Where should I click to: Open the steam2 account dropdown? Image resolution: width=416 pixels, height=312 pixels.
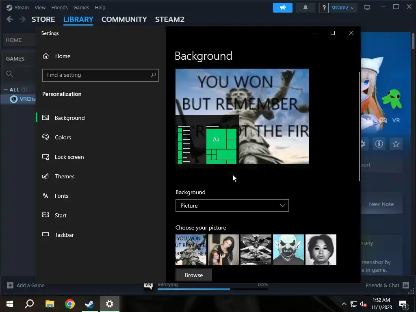pyautogui.click(x=342, y=8)
